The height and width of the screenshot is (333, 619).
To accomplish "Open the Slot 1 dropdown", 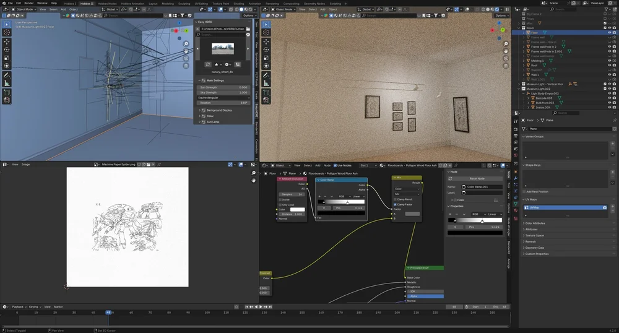I will click(368, 165).
